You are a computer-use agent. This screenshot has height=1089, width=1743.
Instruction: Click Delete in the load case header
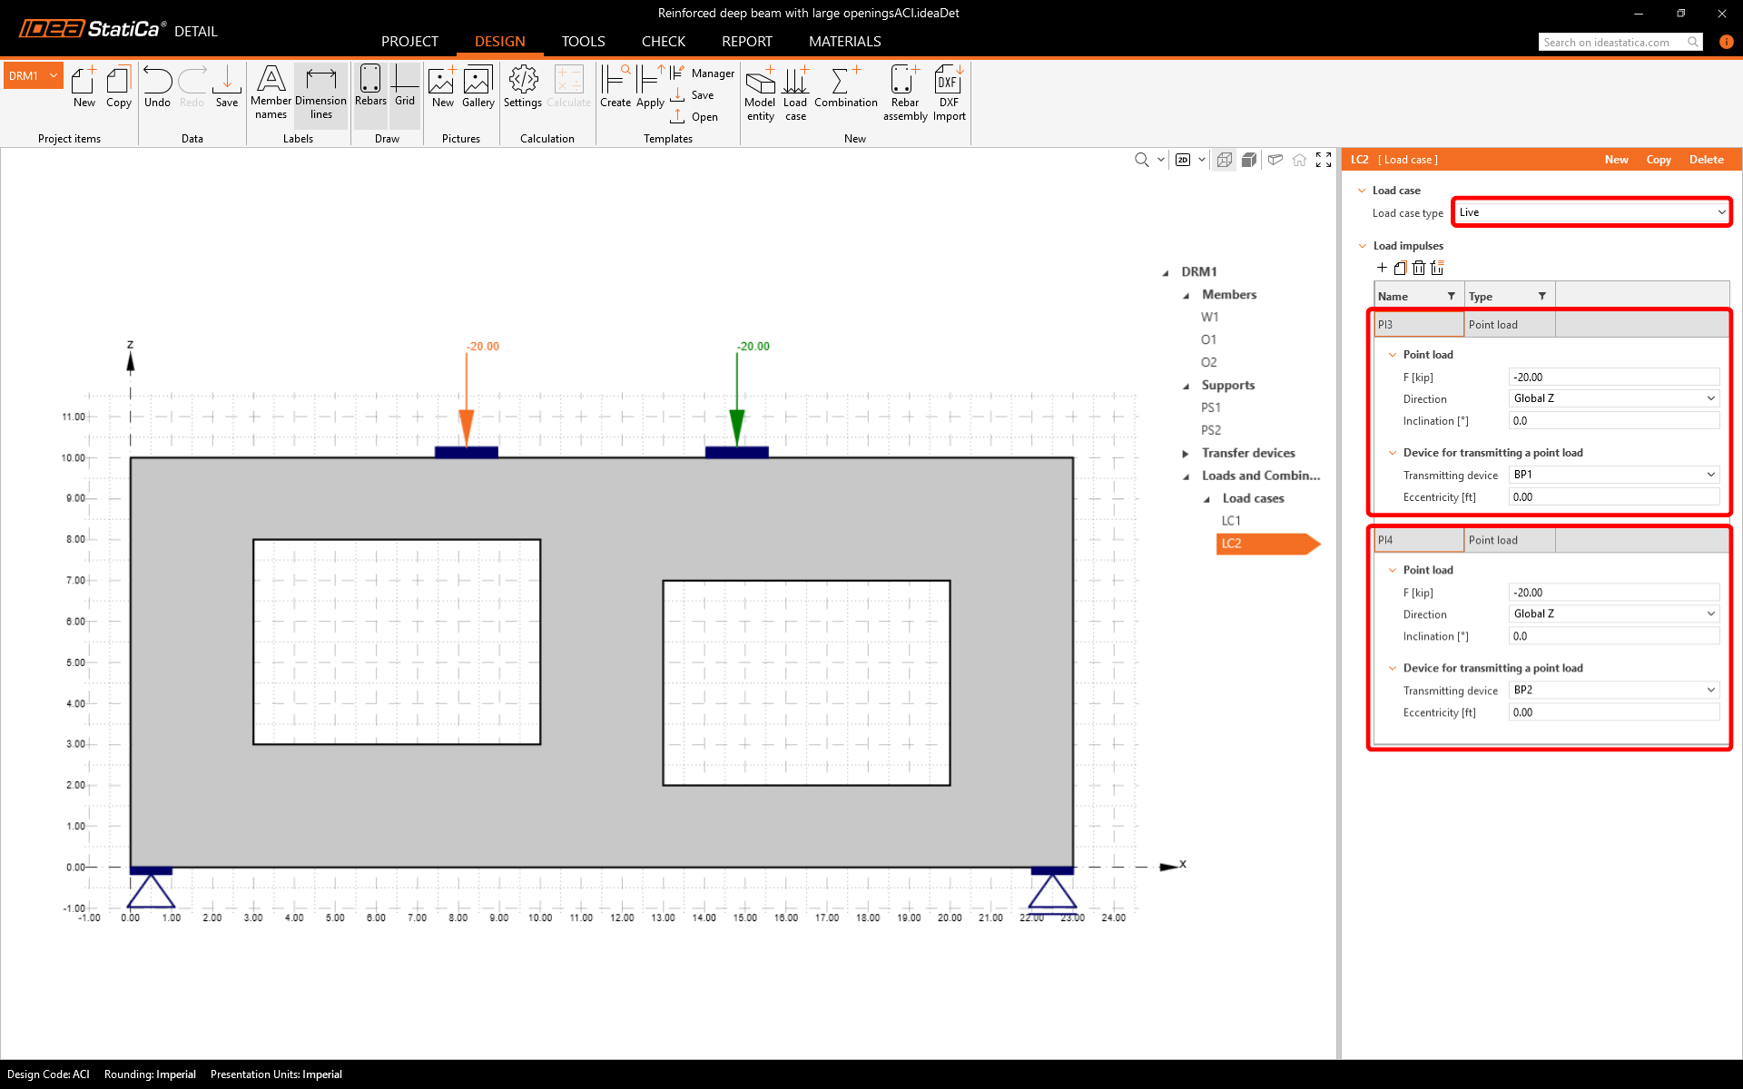pyautogui.click(x=1706, y=160)
